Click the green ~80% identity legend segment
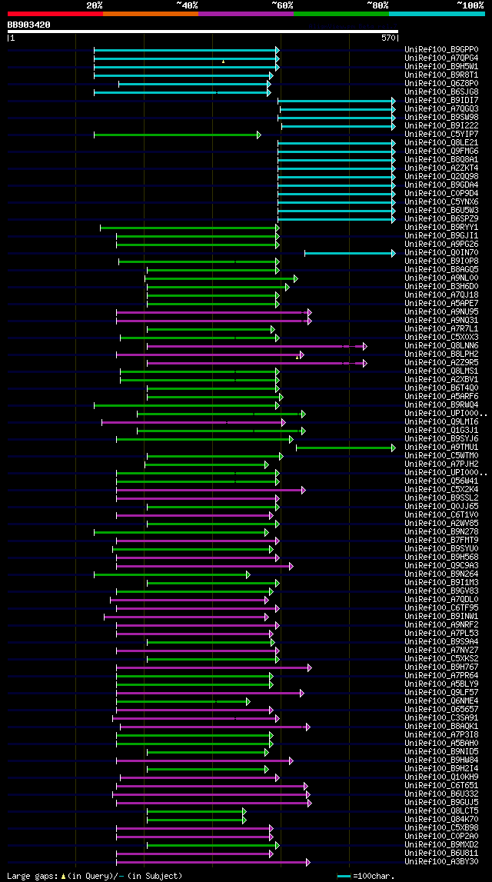 (x=341, y=14)
